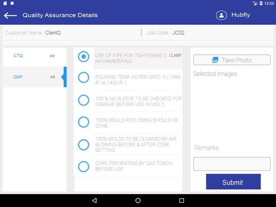Tap the Hubfly username label
Screen dimensions: 276x207
click(241, 15)
